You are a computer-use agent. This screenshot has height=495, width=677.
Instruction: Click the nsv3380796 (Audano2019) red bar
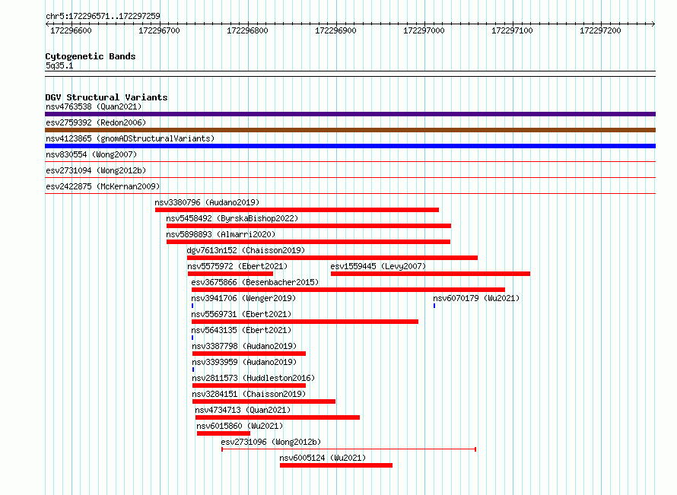point(297,210)
